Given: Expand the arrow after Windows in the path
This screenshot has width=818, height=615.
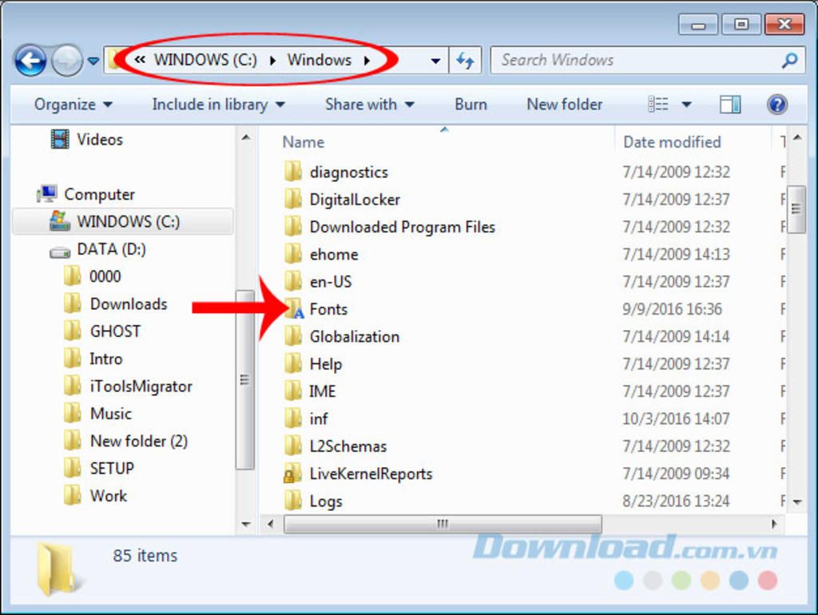Looking at the screenshot, I should click(x=367, y=61).
